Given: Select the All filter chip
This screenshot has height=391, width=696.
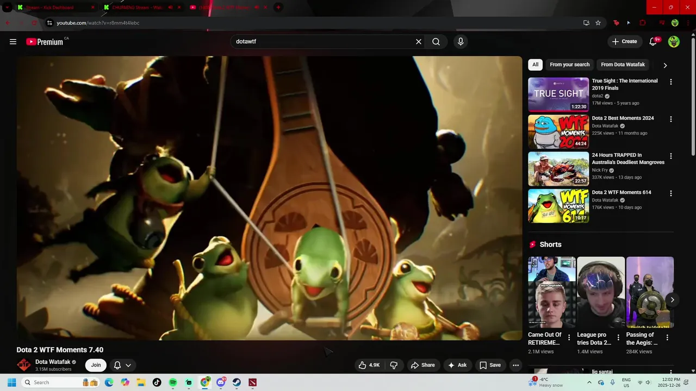Looking at the screenshot, I should pos(535,65).
